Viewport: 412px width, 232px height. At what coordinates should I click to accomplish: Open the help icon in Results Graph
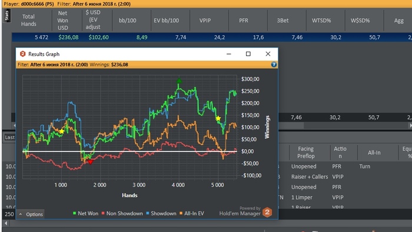click(274, 65)
